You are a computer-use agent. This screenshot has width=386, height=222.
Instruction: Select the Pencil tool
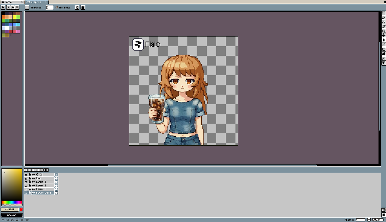[384, 18]
